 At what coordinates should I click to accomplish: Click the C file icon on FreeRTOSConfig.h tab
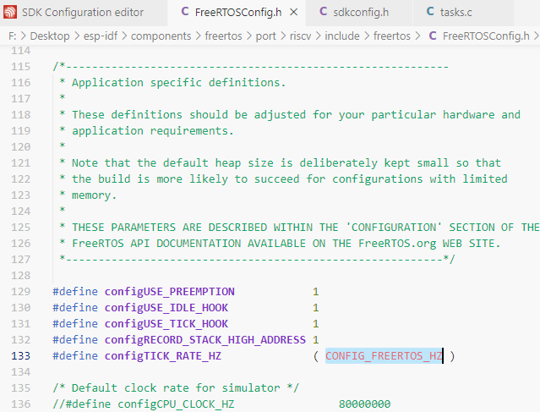[185, 12]
